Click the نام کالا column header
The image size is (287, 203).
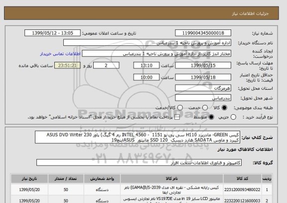[172, 179]
